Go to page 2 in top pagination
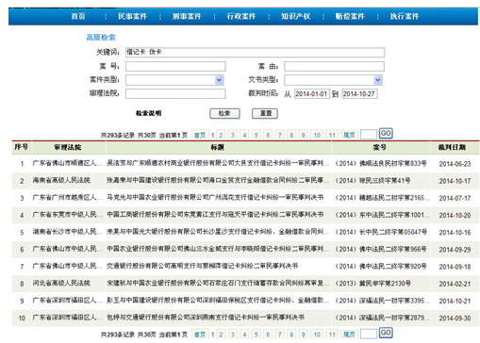 pos(221,135)
